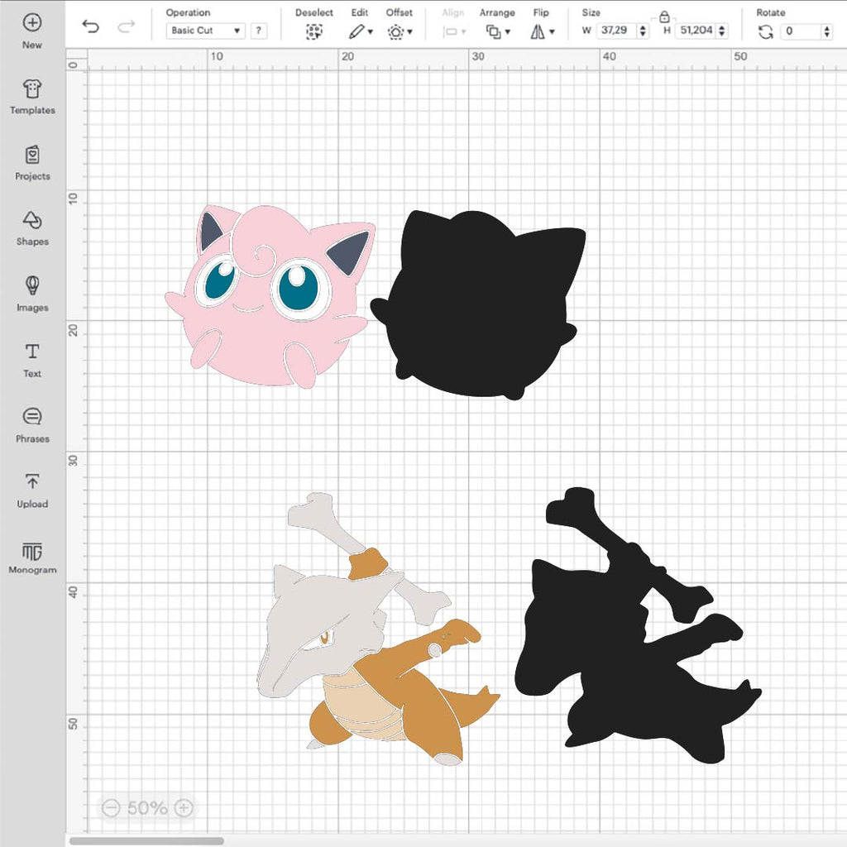
Task: Open the Flip menu
Action: pos(542,31)
